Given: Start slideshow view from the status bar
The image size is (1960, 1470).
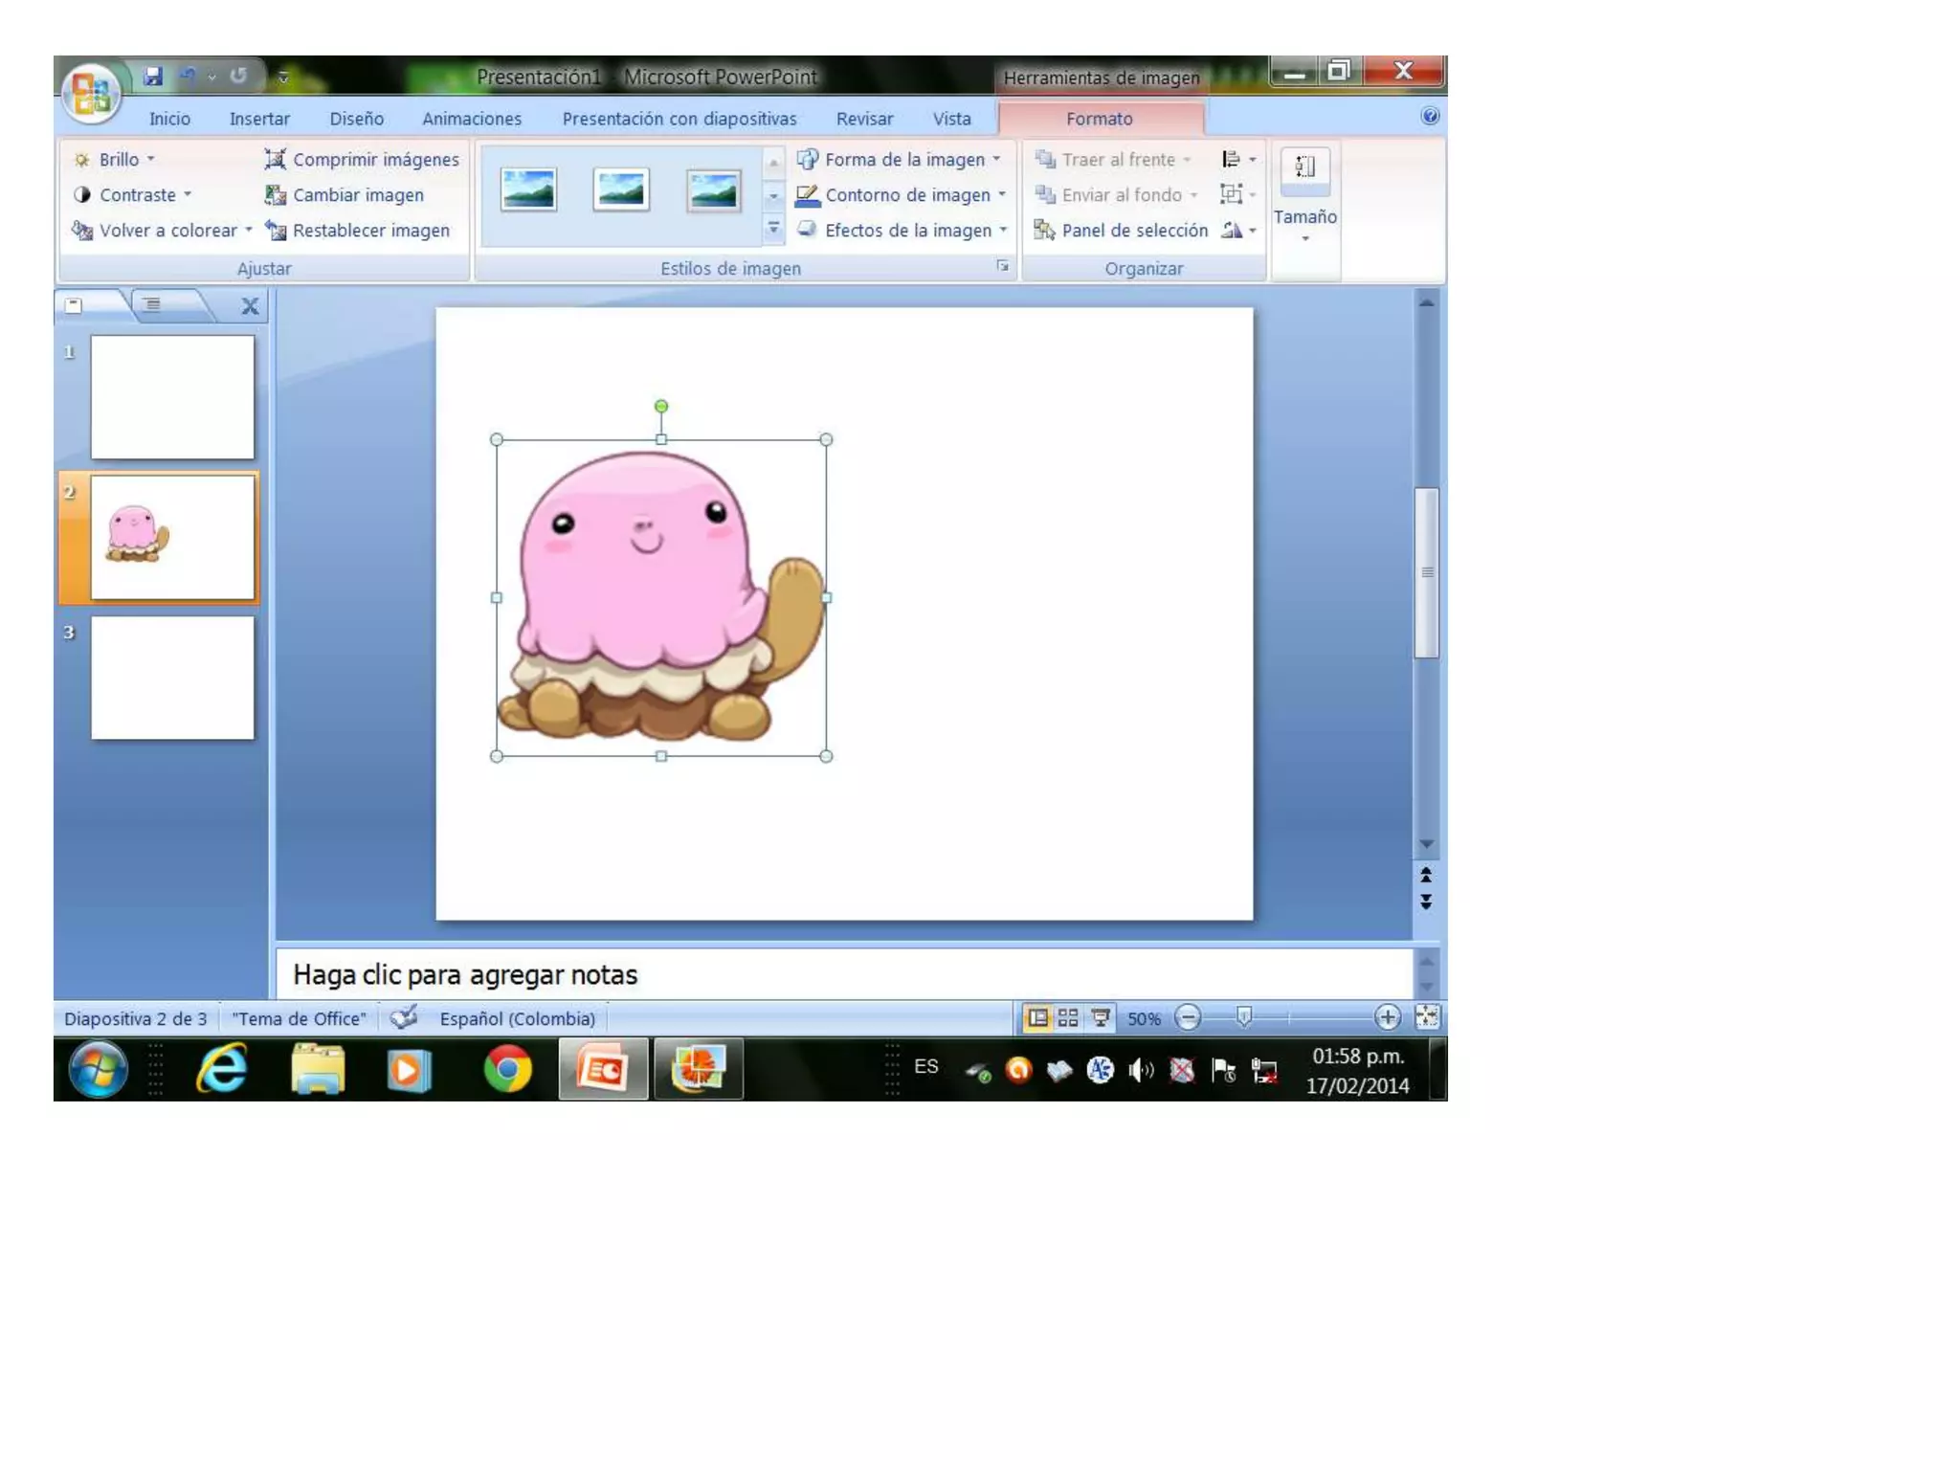Looking at the screenshot, I should [1101, 1017].
